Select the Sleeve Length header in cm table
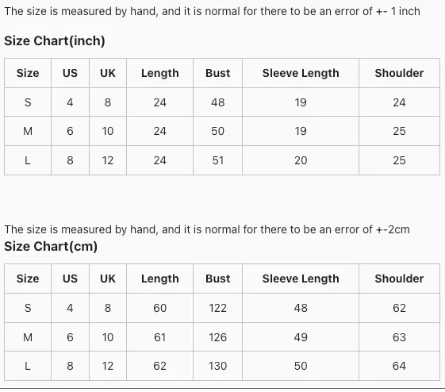The height and width of the screenshot is (392, 445). click(x=301, y=279)
